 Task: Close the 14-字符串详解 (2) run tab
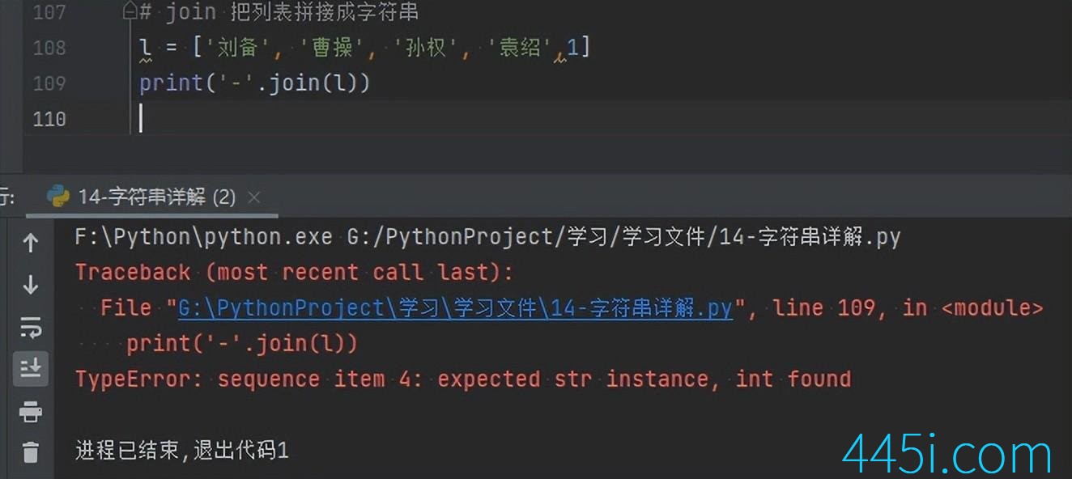pos(253,197)
